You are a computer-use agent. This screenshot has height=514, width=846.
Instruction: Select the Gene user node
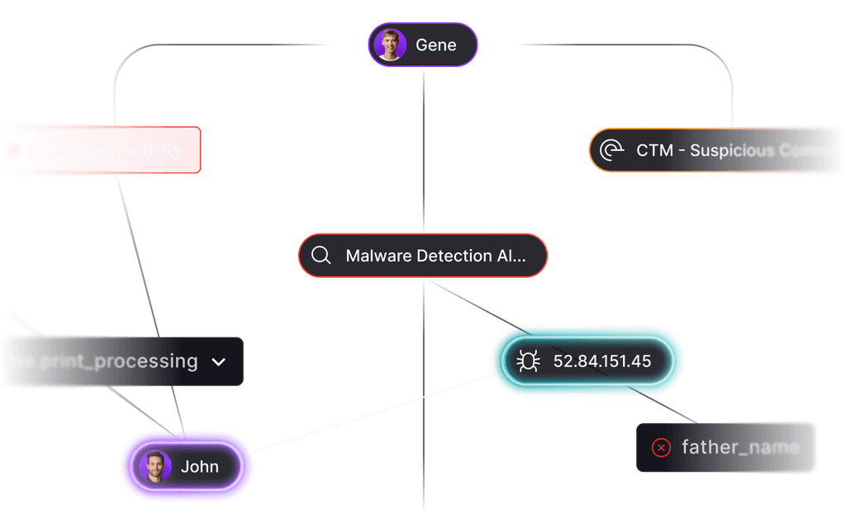click(x=423, y=45)
